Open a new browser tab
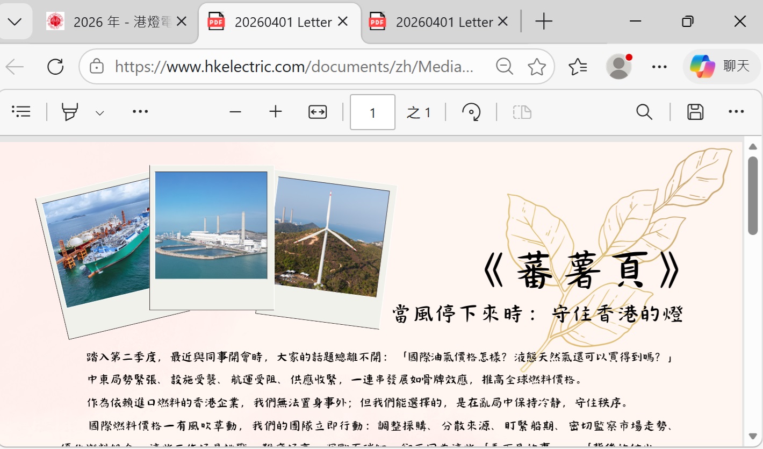The width and height of the screenshot is (763, 449). (544, 22)
